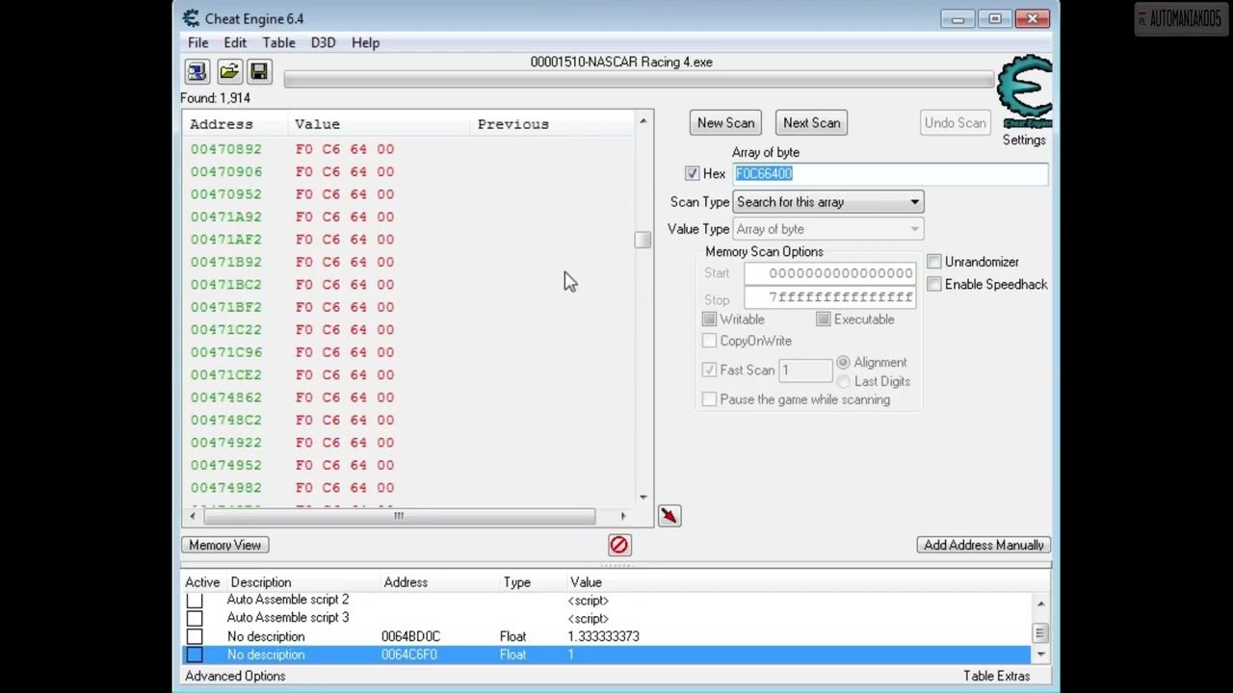Open Memory View
Viewport: 1233px width, 693px height.
pyautogui.click(x=224, y=545)
